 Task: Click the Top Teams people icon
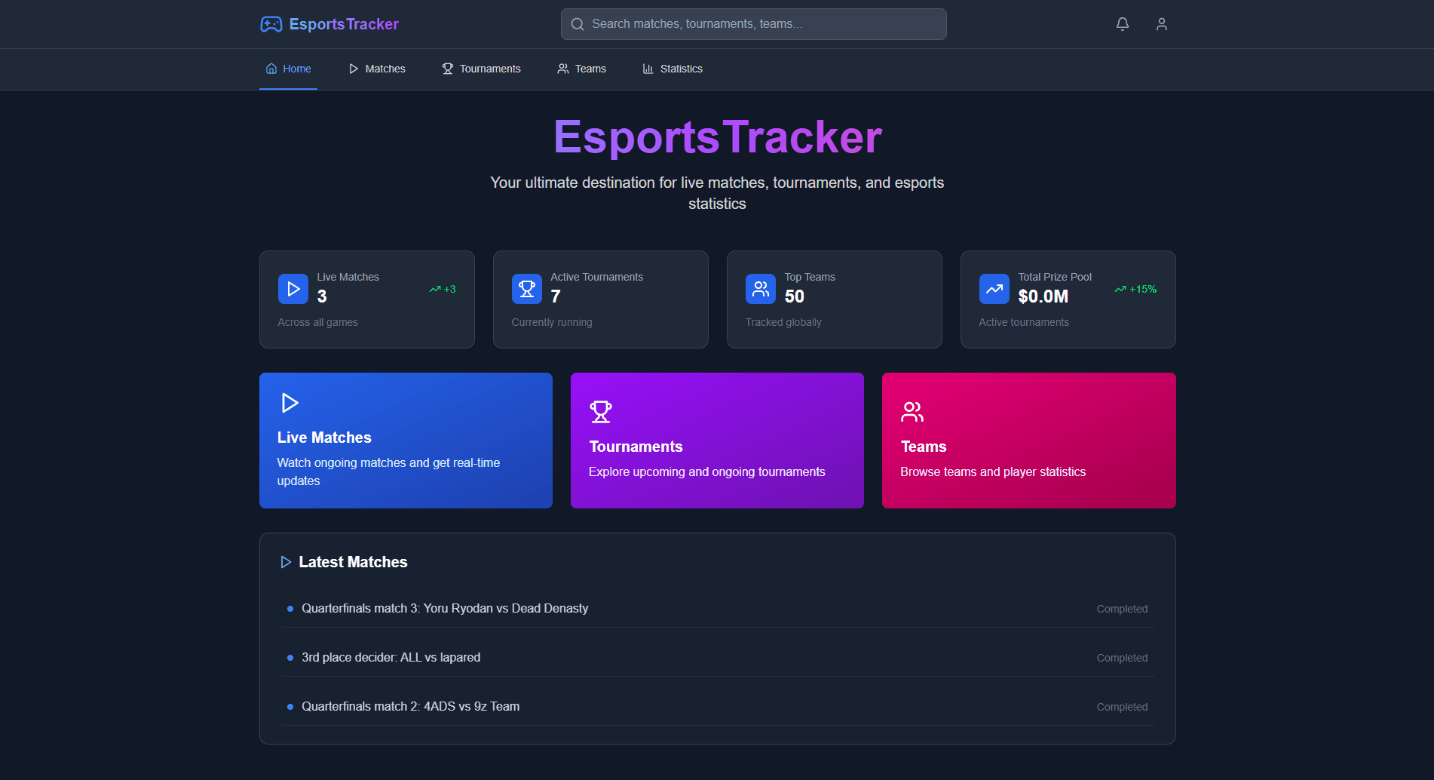pos(760,289)
